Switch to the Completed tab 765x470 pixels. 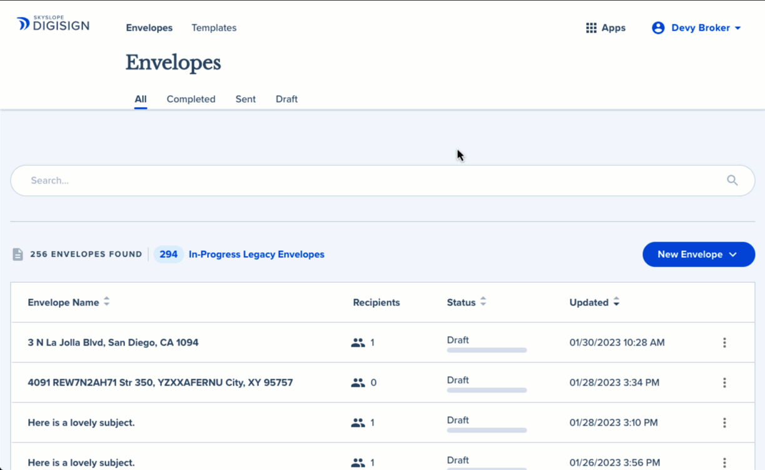point(191,99)
